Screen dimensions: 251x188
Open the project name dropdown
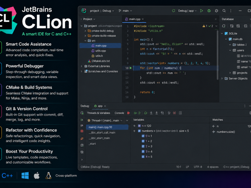pyautogui.click(x=94, y=11)
